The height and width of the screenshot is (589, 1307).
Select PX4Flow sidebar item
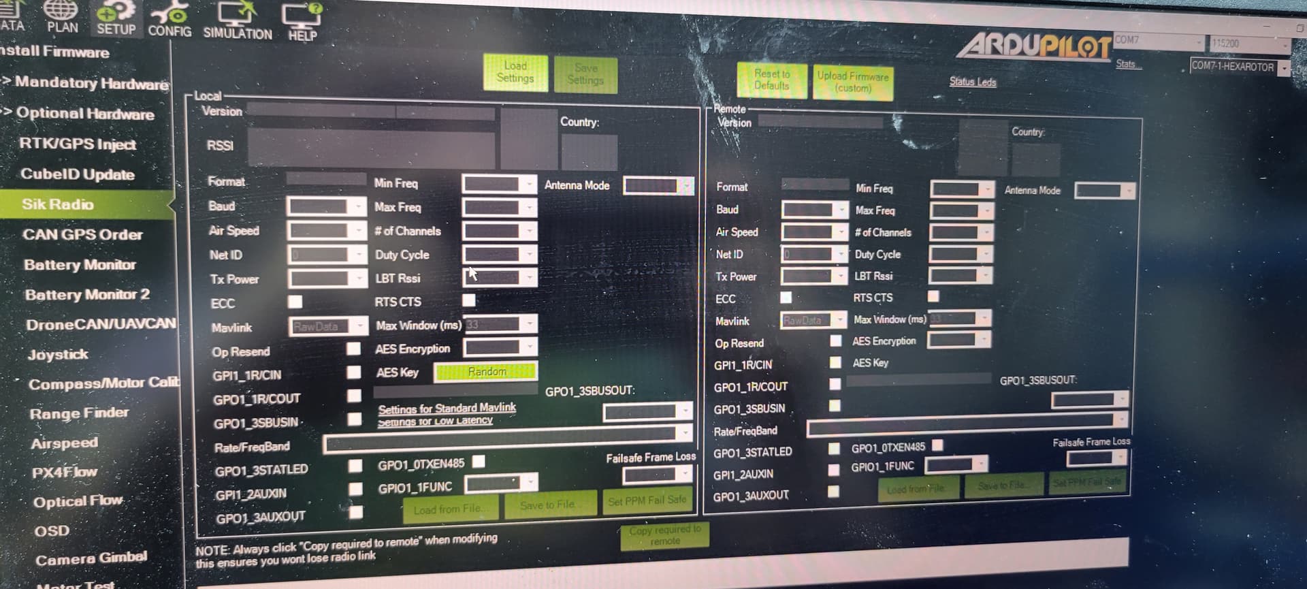(65, 472)
